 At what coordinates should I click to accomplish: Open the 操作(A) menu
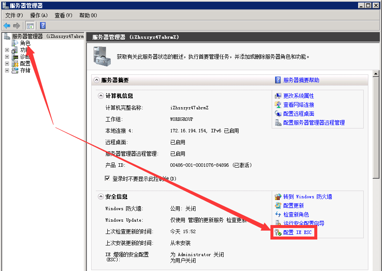(38, 15)
